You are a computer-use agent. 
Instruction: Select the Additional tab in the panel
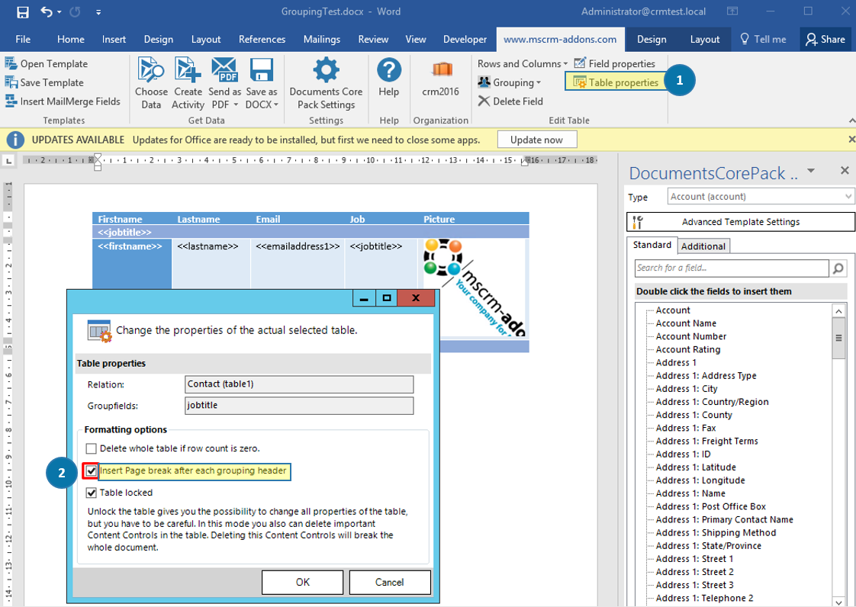point(703,246)
